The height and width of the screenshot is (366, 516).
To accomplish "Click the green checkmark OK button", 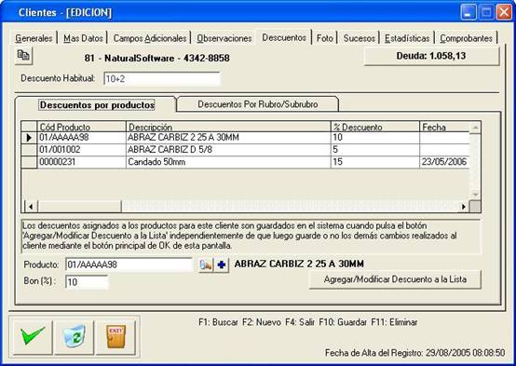I will (33, 337).
